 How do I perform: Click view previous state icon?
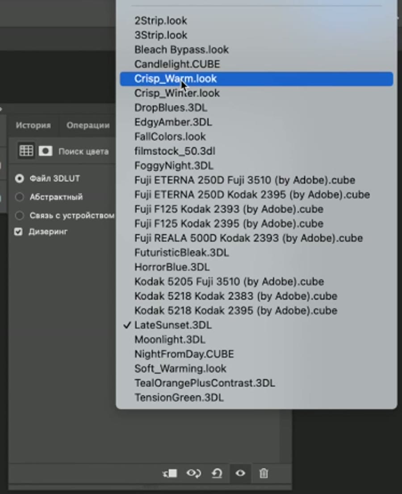(194, 473)
